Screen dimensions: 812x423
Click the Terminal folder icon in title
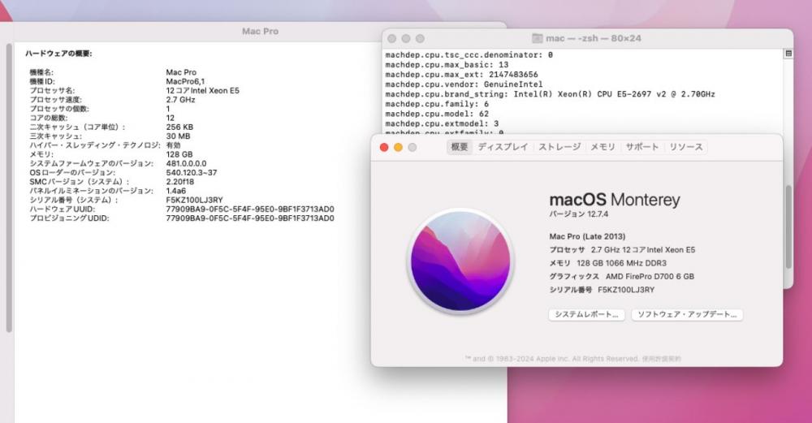[x=537, y=38]
